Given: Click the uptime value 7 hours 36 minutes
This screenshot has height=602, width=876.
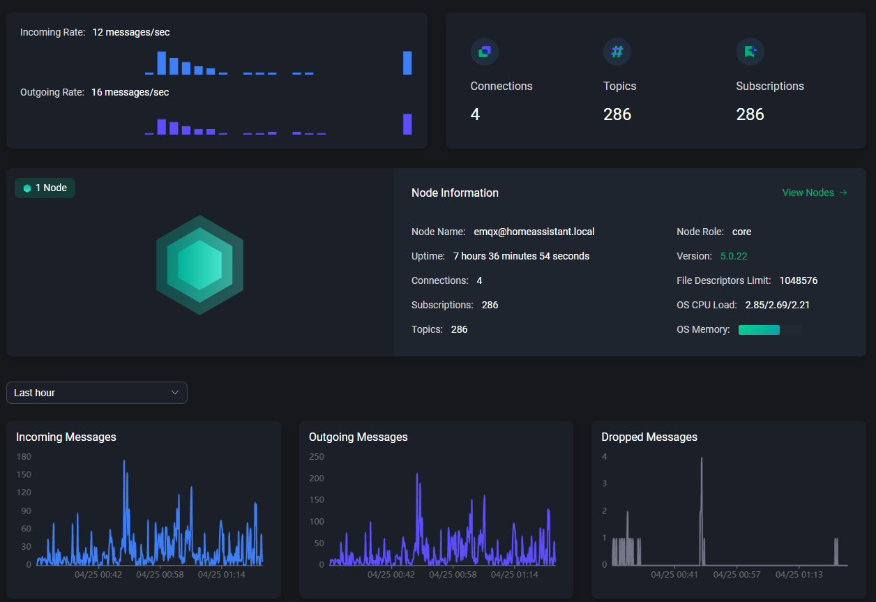Looking at the screenshot, I should [x=521, y=256].
